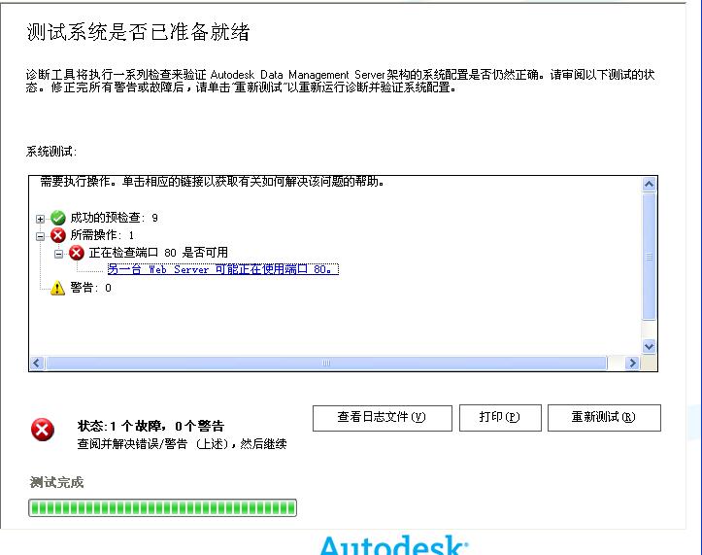Click the horizontal scrollbar left arrow
The image size is (702, 555).
(x=37, y=364)
